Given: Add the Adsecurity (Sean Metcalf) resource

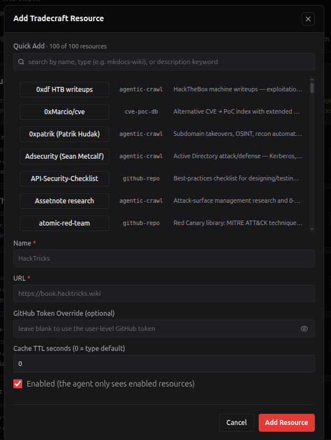Looking at the screenshot, I should coord(65,157).
